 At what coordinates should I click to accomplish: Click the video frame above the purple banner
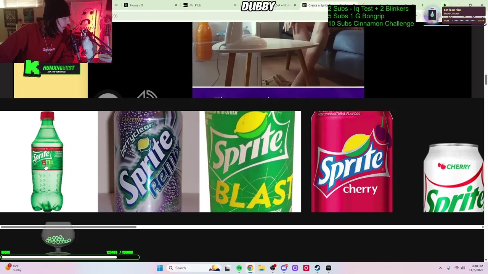278,54
